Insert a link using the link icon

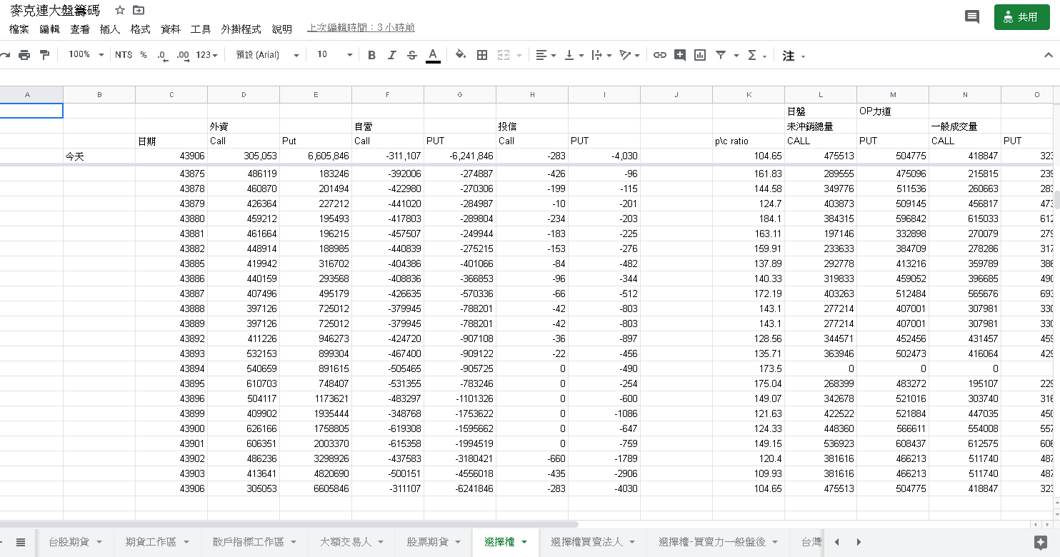pos(660,55)
